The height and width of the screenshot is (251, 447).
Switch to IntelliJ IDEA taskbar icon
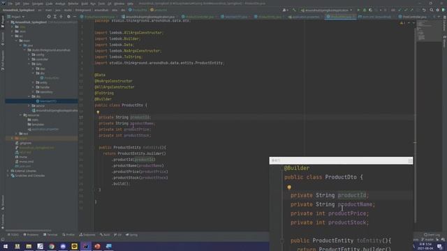pyautogui.click(x=86, y=246)
